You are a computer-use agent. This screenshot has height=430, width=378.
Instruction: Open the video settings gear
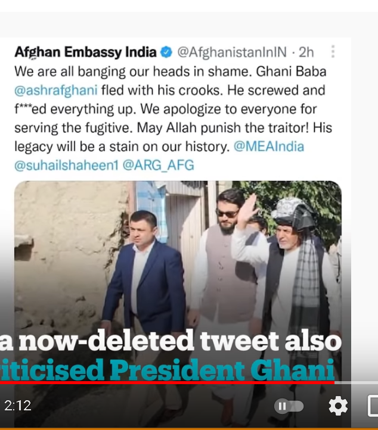(x=338, y=406)
